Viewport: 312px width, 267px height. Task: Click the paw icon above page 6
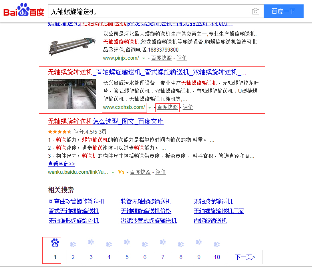145,244
